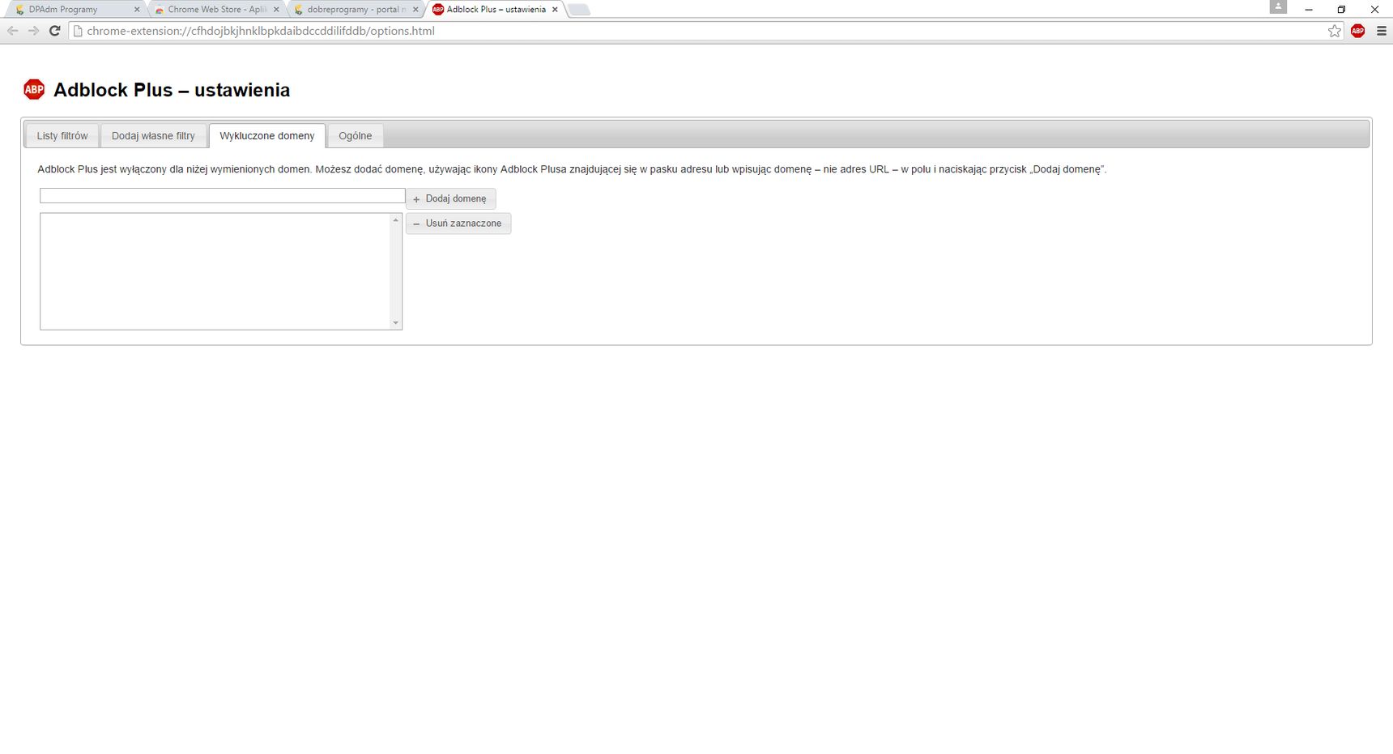Restore down the Chrome window
1393x754 pixels.
tap(1341, 10)
